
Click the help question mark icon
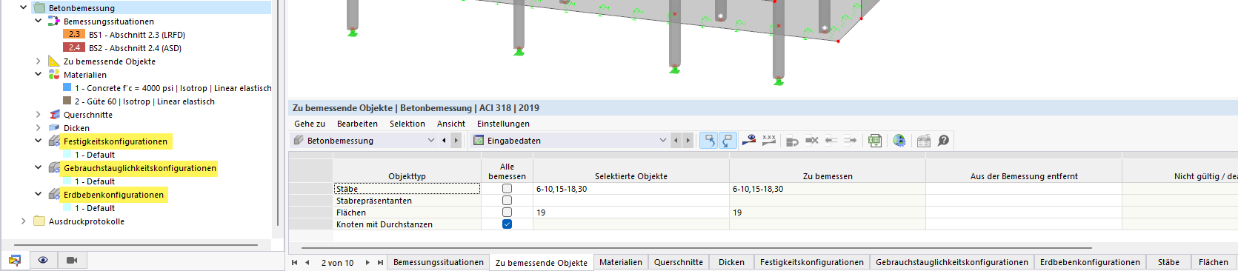pyautogui.click(x=943, y=140)
